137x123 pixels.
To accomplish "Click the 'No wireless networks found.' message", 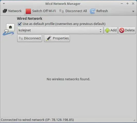I will click(68, 79).
